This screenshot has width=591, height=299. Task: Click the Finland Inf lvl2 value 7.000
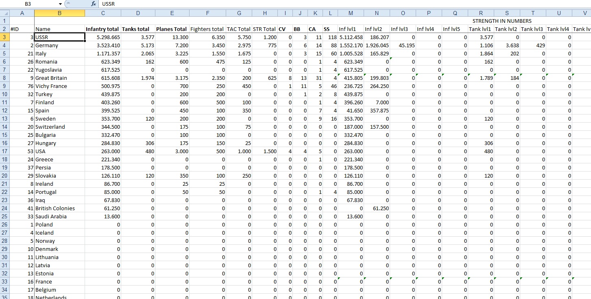(x=377, y=102)
